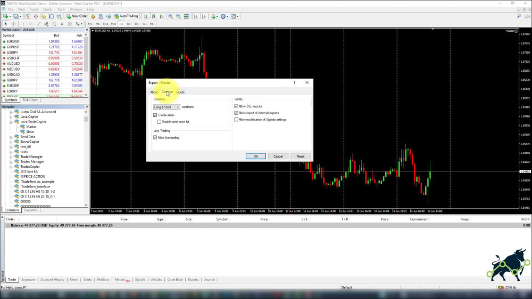The height and width of the screenshot is (299, 532).
Task: Click Cancel in the Expert dialog
Action: tap(278, 157)
